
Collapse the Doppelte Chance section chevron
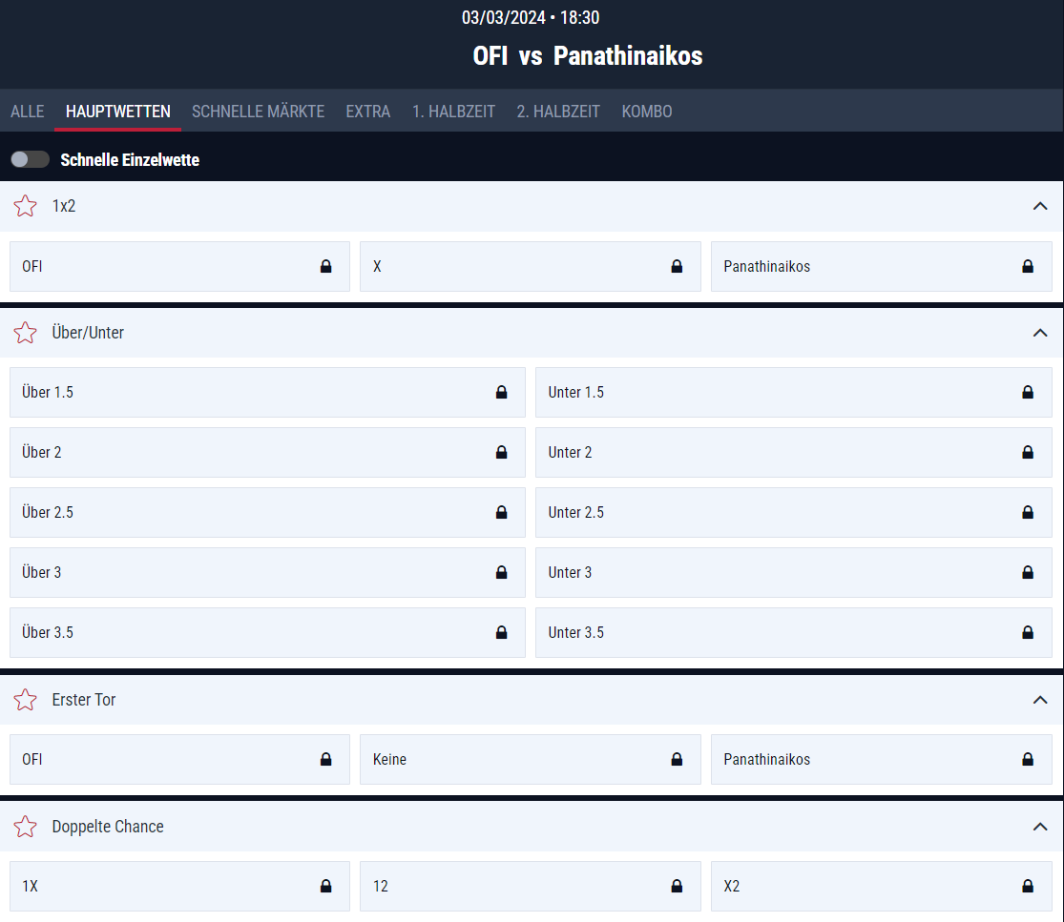click(1040, 827)
